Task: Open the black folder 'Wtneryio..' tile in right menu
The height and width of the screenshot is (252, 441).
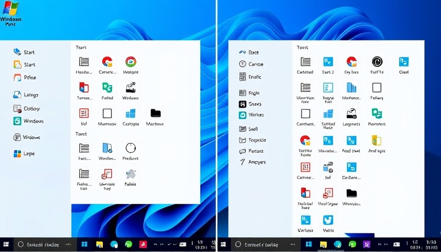Action: [x=351, y=197]
